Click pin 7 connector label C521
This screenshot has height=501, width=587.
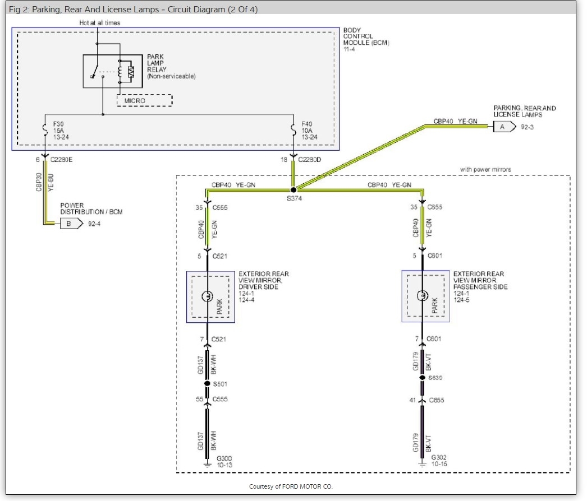(x=219, y=340)
